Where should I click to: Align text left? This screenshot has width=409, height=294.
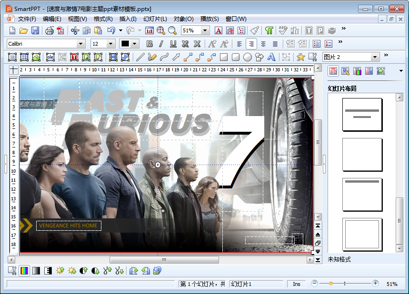[x=239, y=44]
